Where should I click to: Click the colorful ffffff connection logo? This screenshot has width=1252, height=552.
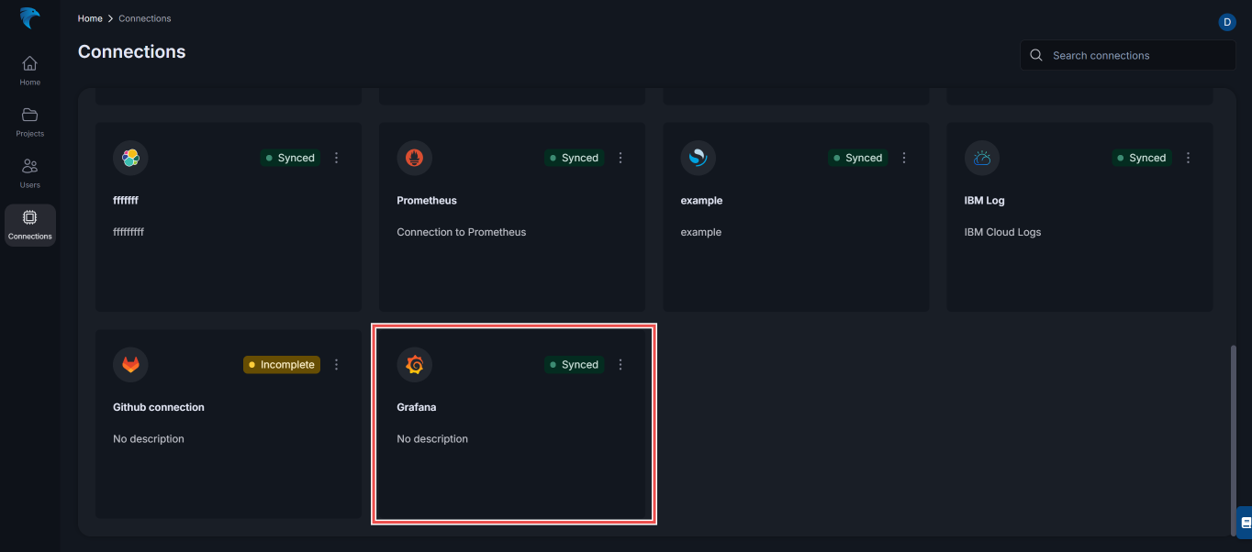click(x=130, y=158)
